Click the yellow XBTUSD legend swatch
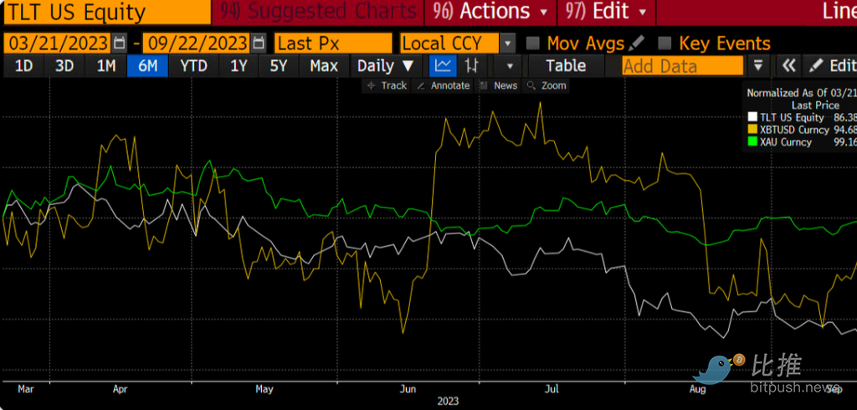The image size is (857, 410). click(752, 130)
